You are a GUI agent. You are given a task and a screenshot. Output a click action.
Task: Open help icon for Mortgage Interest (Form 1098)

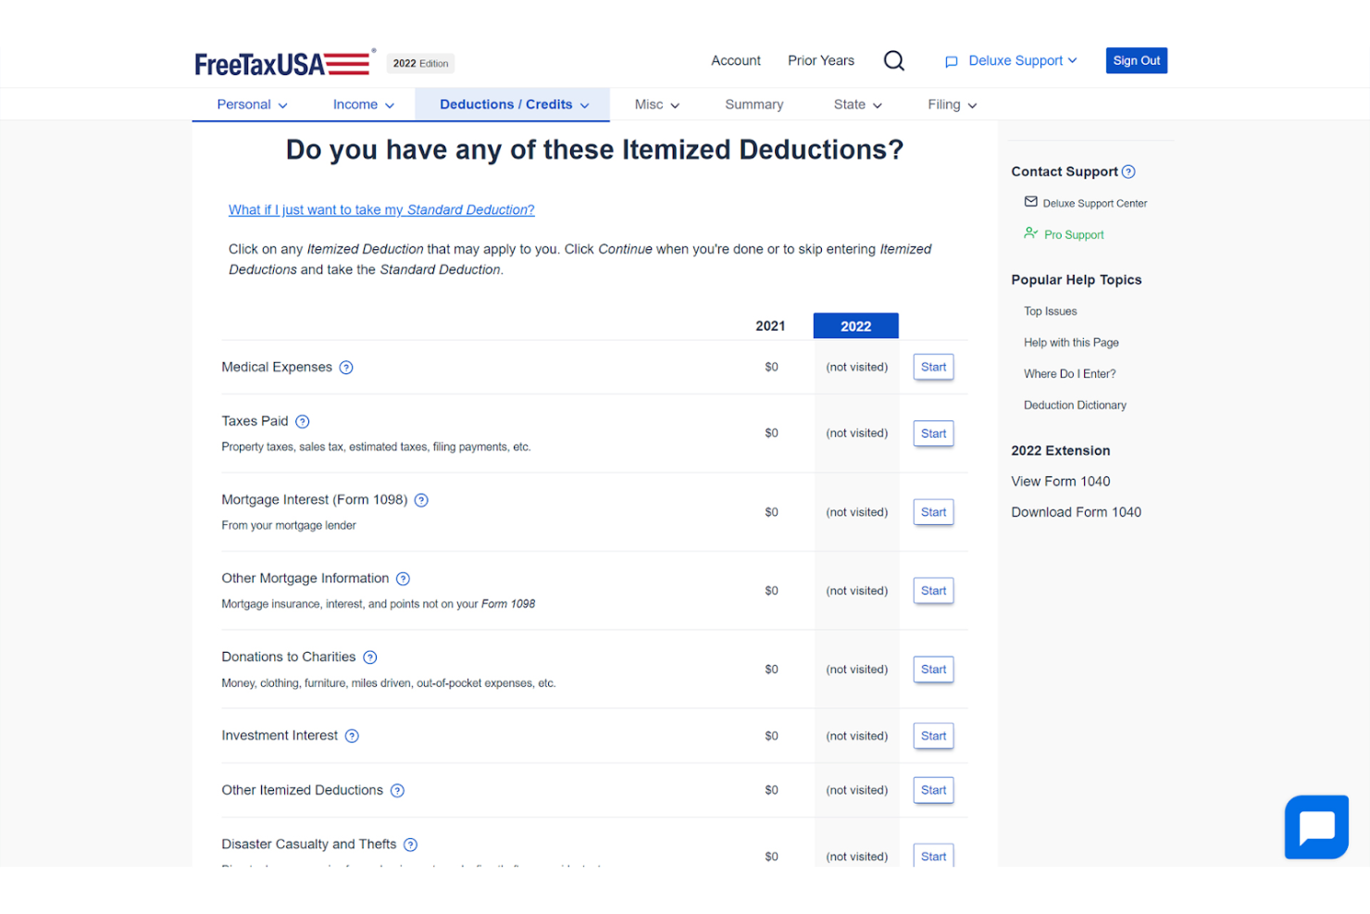pos(421,499)
